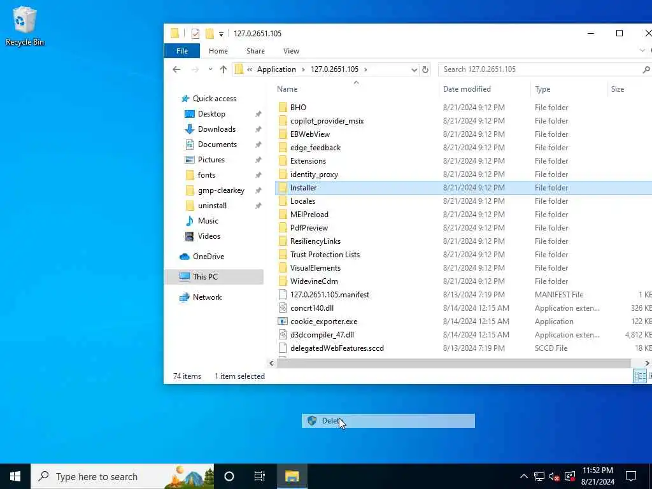Viewport: 652px width, 489px height.
Task: Select OneDrive in navigation pane
Action: 208,257
